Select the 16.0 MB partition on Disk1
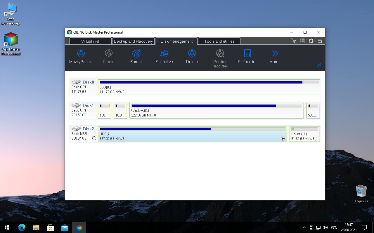 point(120,111)
